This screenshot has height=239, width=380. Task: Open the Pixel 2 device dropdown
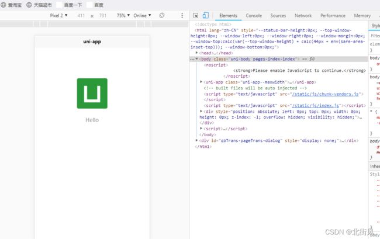click(58, 16)
